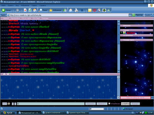Open the Home page icon
Viewport: 154px width, 115px height.
pos(35,10)
